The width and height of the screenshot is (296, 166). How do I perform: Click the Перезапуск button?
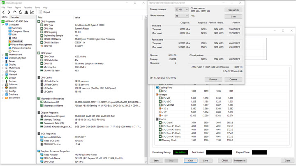[x=234, y=10]
